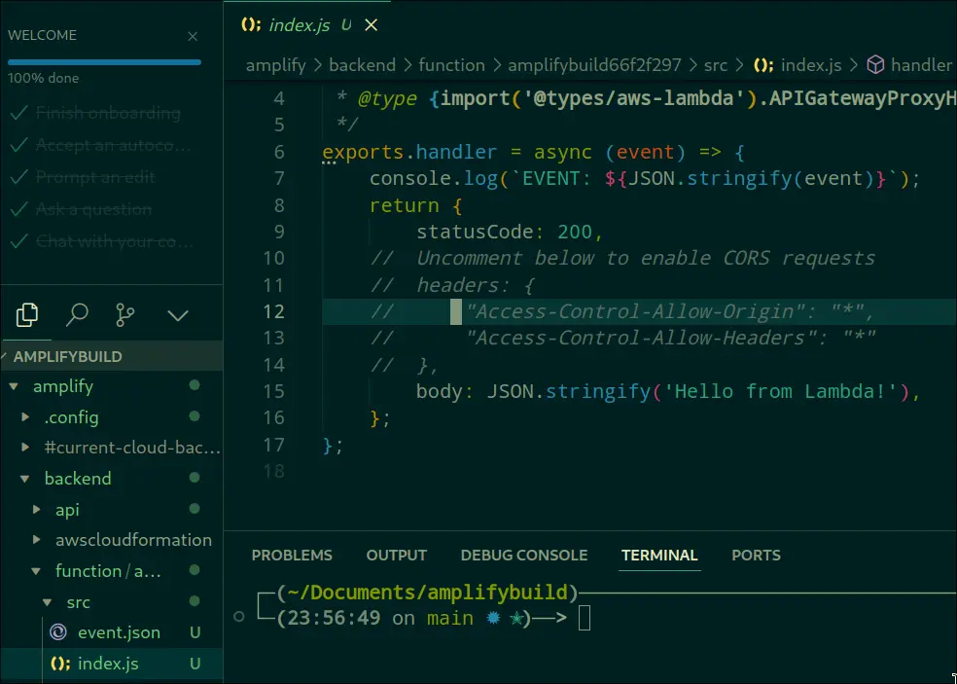Viewport: 957px width, 684px height.
Task: Click the function breadcrumb segment
Action: click(x=451, y=65)
